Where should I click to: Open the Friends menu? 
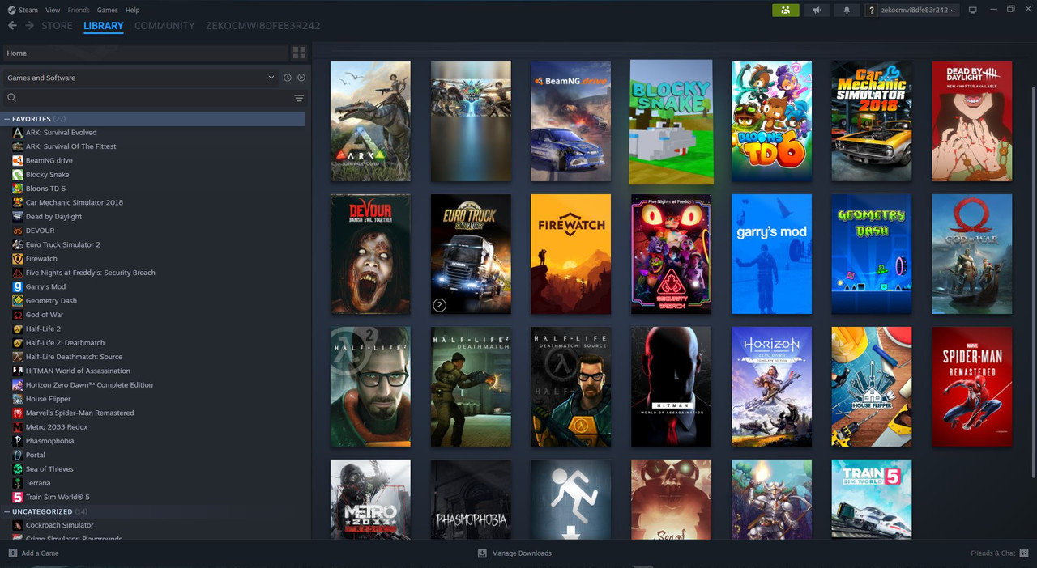click(x=79, y=10)
